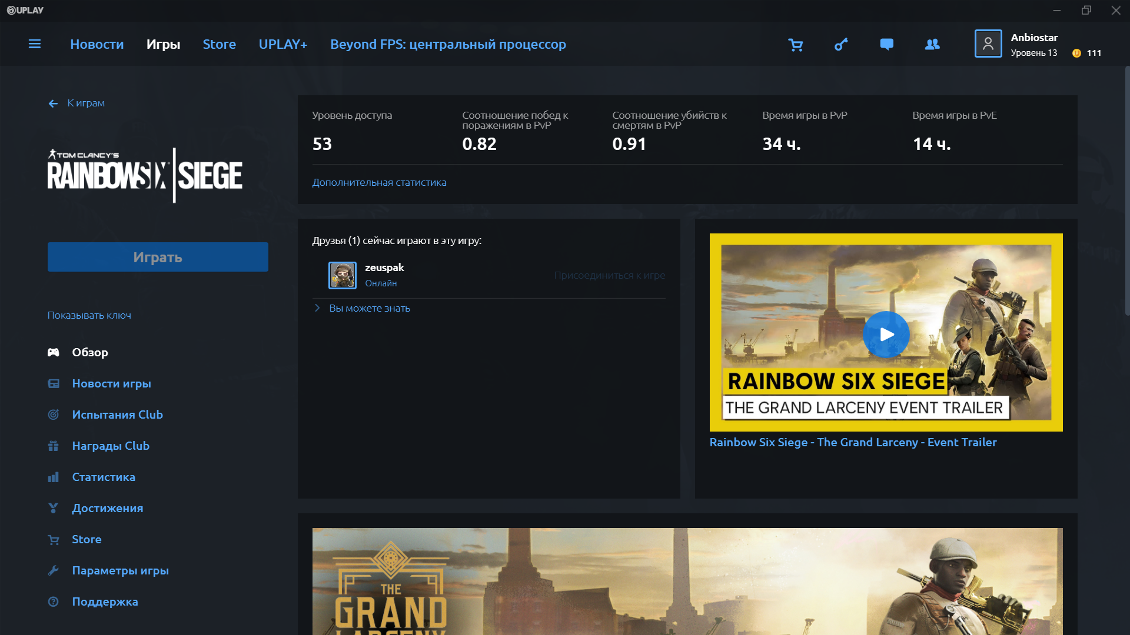Switch to the Игры tab
1130x635 pixels.
163,44
